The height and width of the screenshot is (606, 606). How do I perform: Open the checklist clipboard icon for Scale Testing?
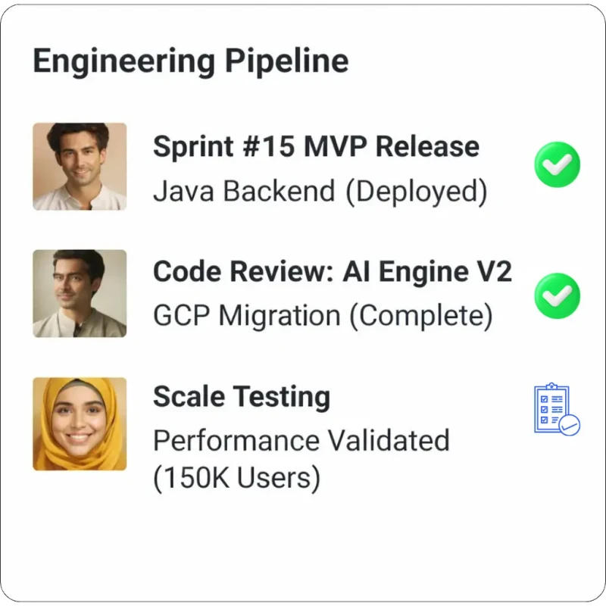pos(557,410)
